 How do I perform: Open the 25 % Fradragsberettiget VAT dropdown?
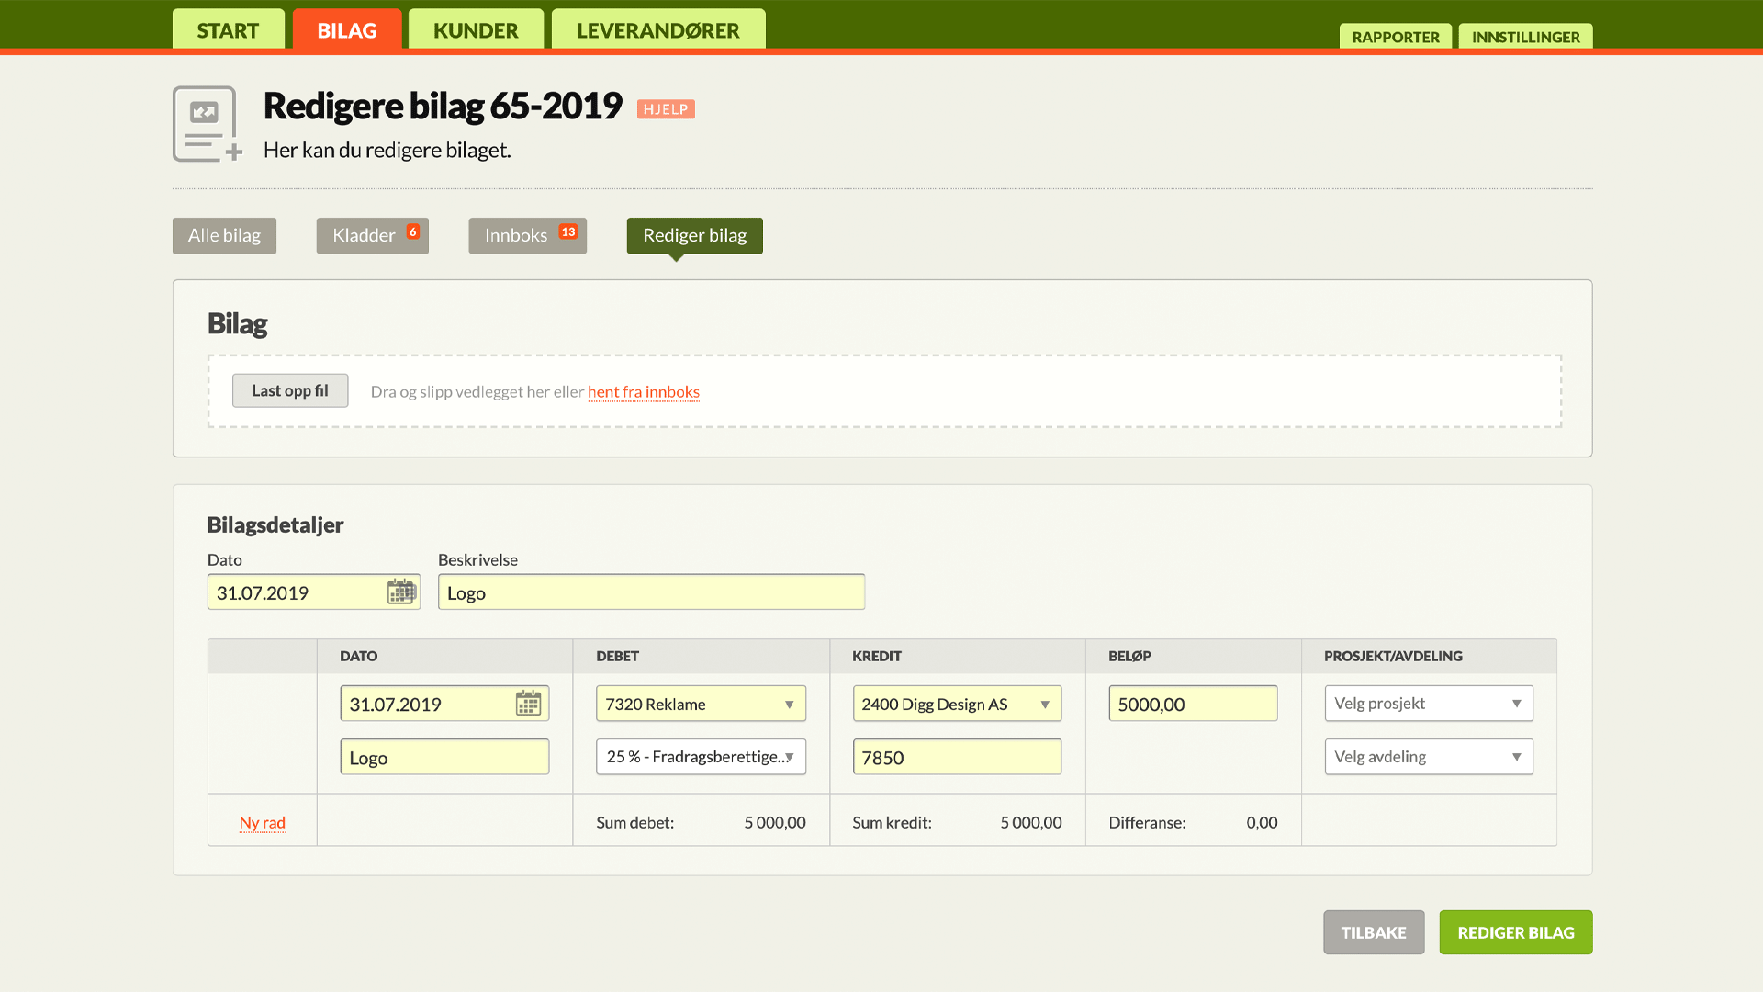click(701, 757)
